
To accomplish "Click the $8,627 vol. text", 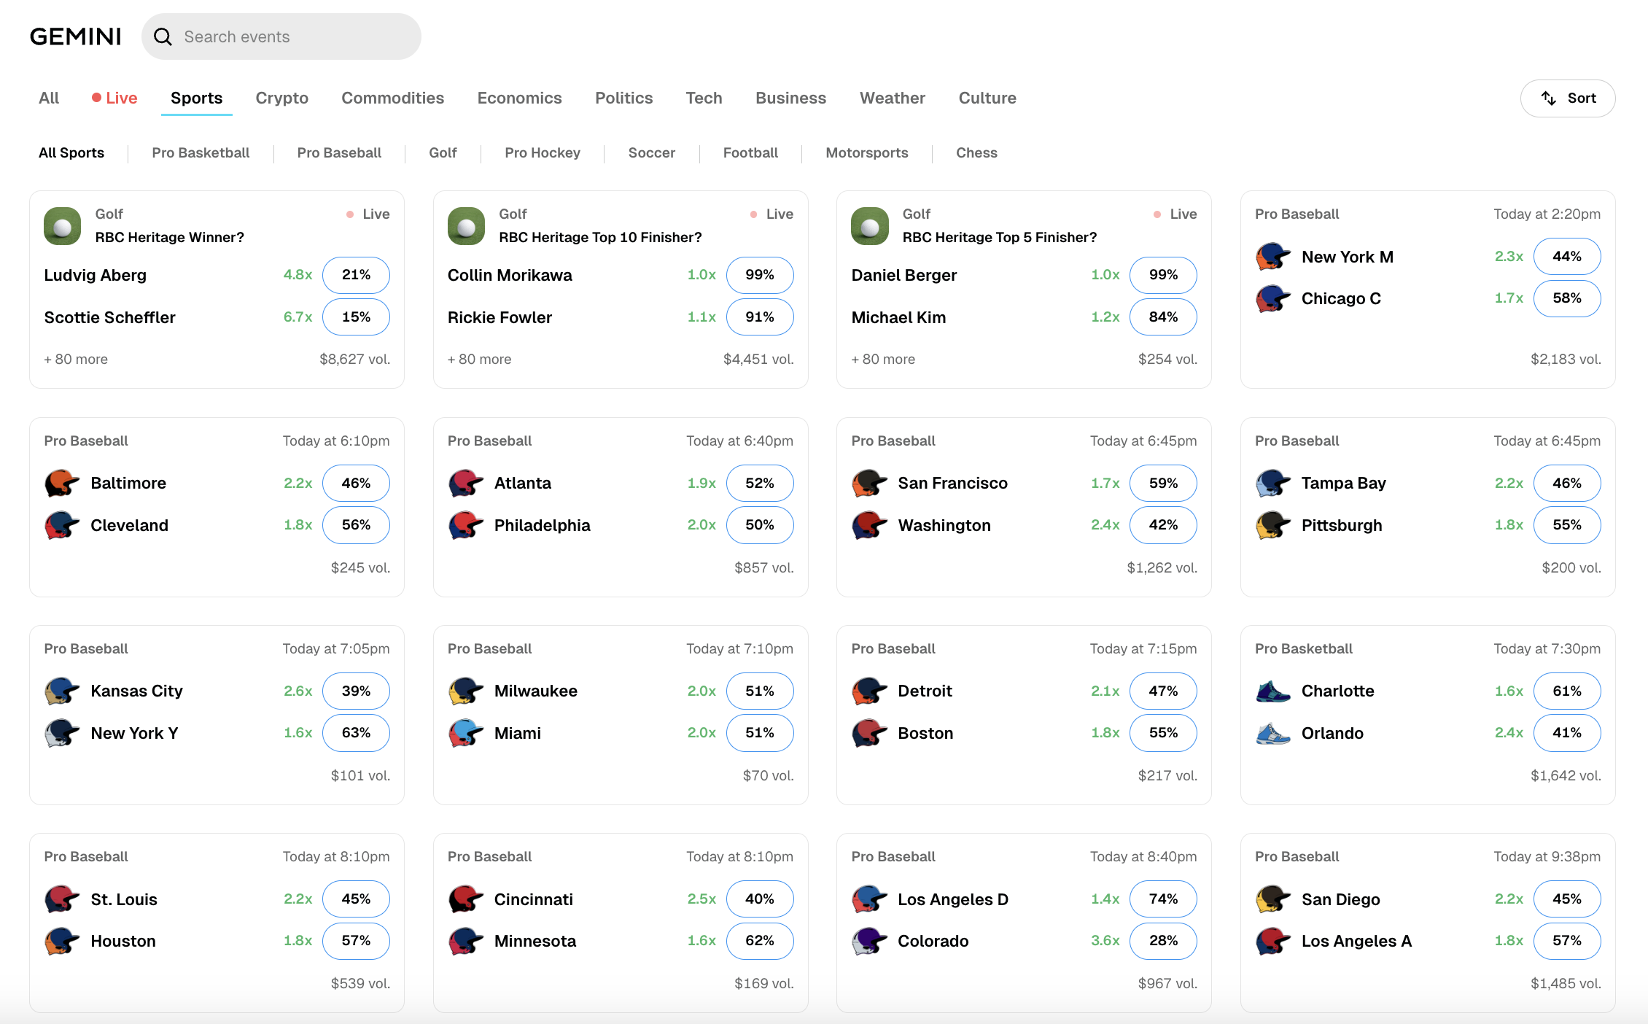I will (355, 359).
